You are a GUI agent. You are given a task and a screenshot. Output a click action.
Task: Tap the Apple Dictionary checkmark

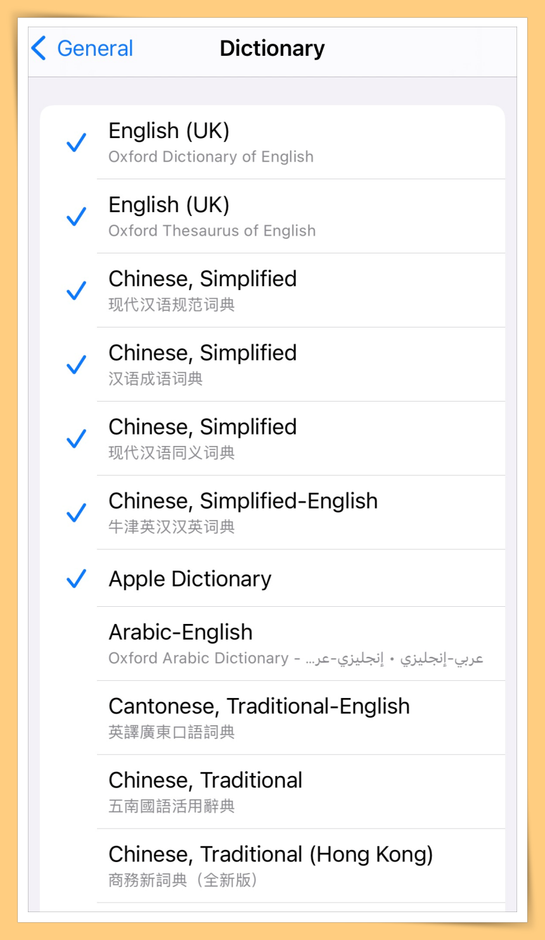pyautogui.click(x=77, y=578)
